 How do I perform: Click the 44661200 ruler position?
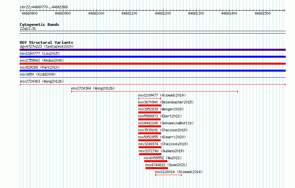(163, 13)
